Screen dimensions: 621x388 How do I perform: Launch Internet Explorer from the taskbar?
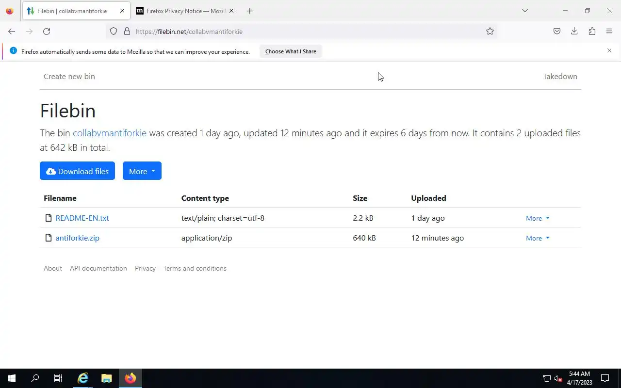point(83,378)
